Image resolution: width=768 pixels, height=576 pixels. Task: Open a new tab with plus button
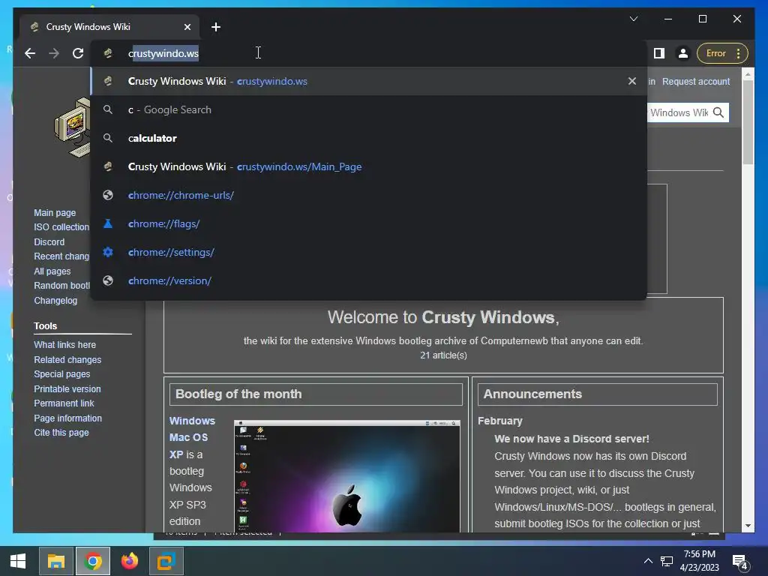click(x=216, y=27)
